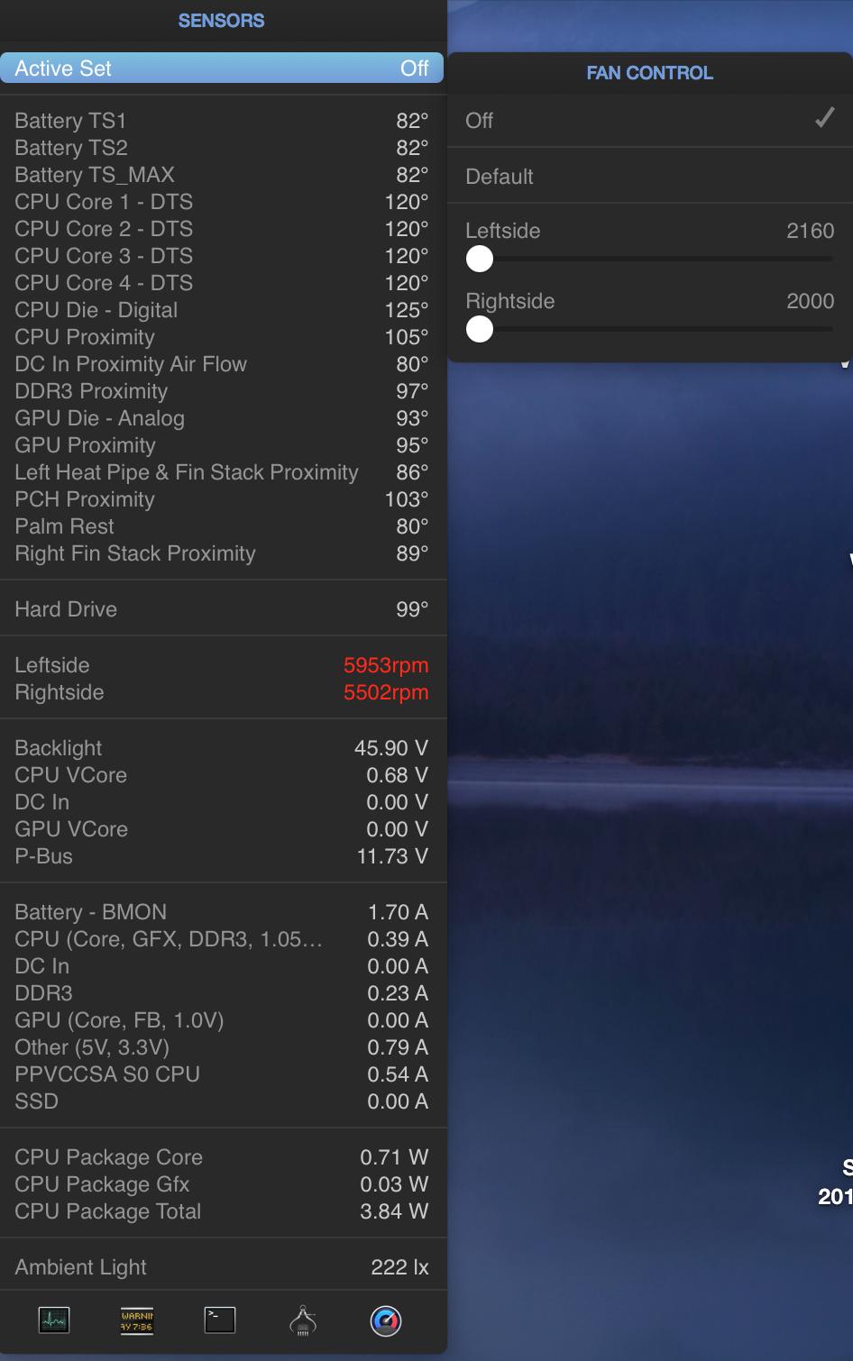Viewport: 853px width, 1361px height.
Task: Open Fan Control from Active Set row
Action: (221, 68)
